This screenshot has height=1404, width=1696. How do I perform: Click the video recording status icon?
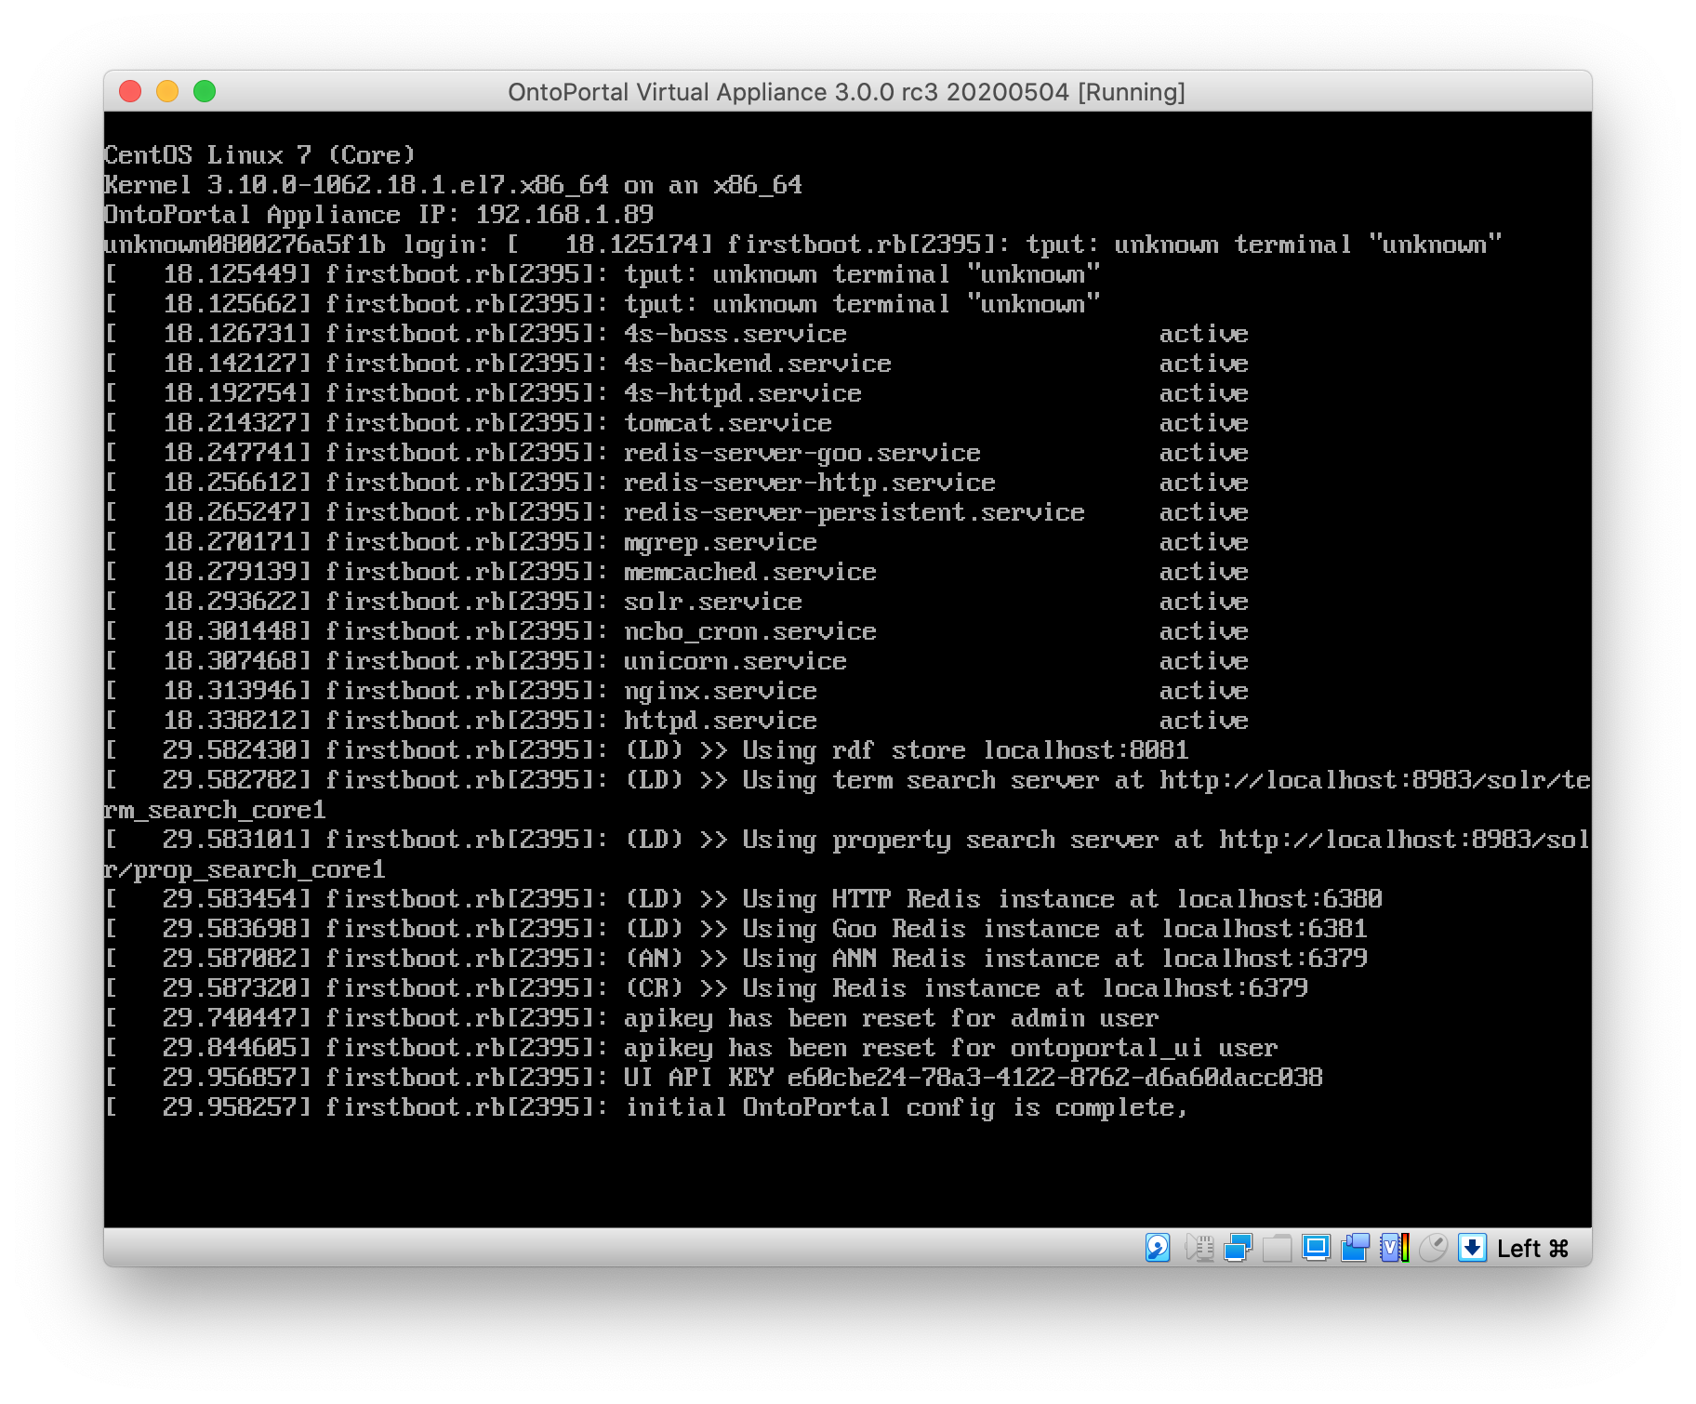click(x=1356, y=1247)
